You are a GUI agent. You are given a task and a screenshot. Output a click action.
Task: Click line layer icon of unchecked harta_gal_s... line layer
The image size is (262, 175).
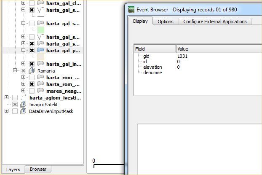coord(40,37)
